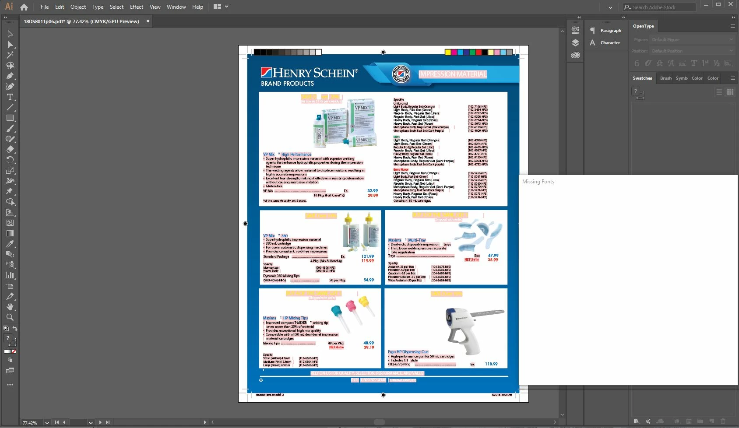This screenshot has width=739, height=428.
Task: Select the Pen tool
Action: 10,76
